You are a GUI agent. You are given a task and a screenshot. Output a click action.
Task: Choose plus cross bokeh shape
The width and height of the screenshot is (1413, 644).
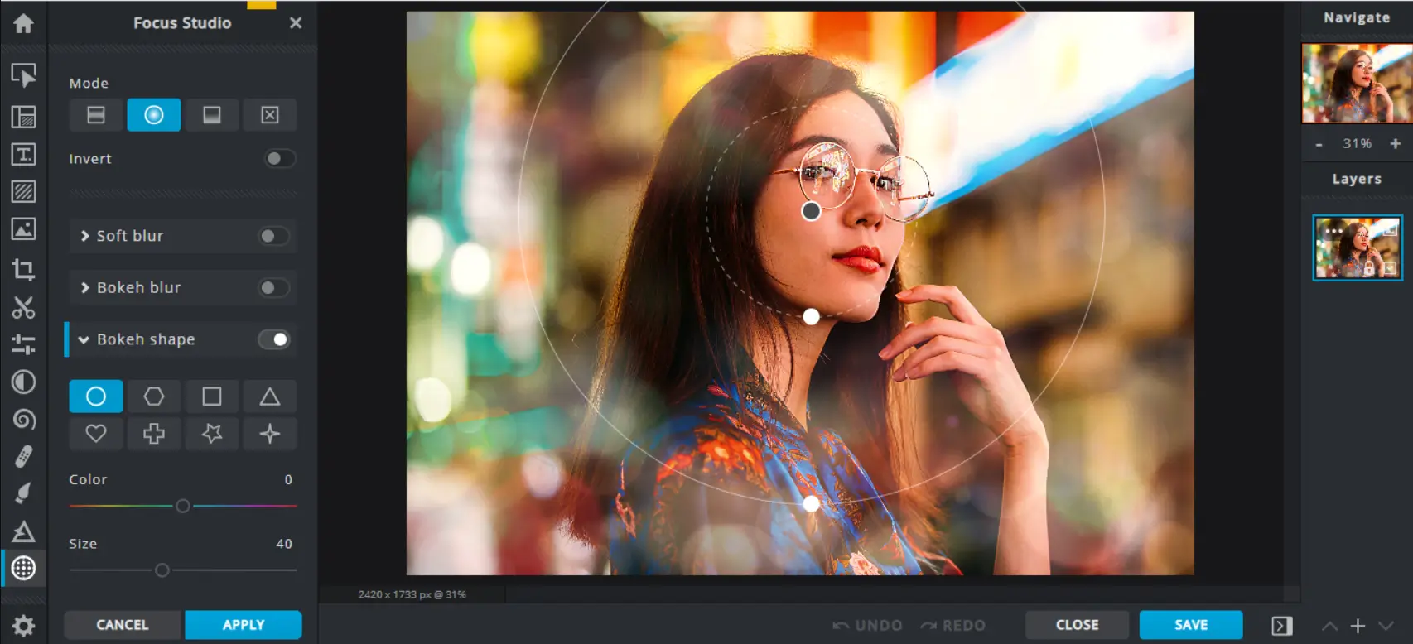(x=154, y=433)
